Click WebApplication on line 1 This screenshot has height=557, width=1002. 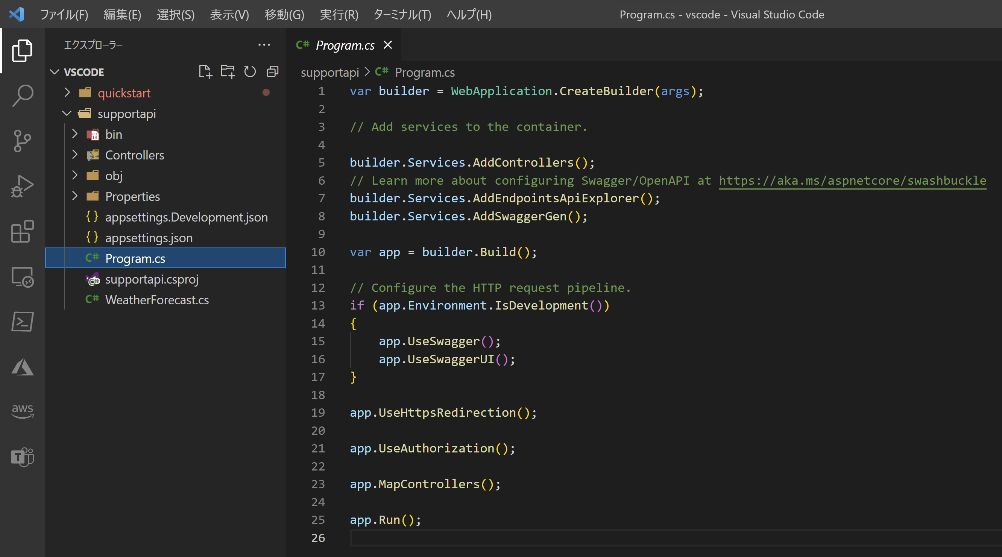501,91
